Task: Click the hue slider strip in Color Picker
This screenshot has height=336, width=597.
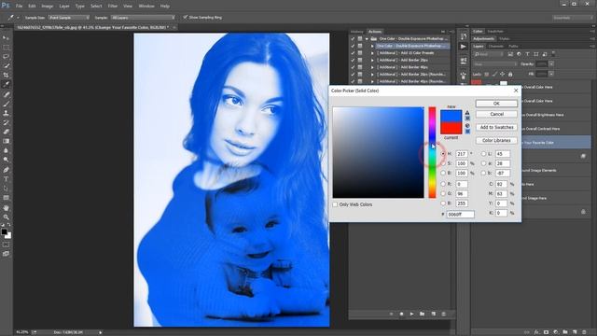Action: tap(432, 152)
